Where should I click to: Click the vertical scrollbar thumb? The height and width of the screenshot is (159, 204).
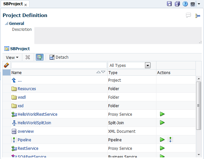point(198,106)
